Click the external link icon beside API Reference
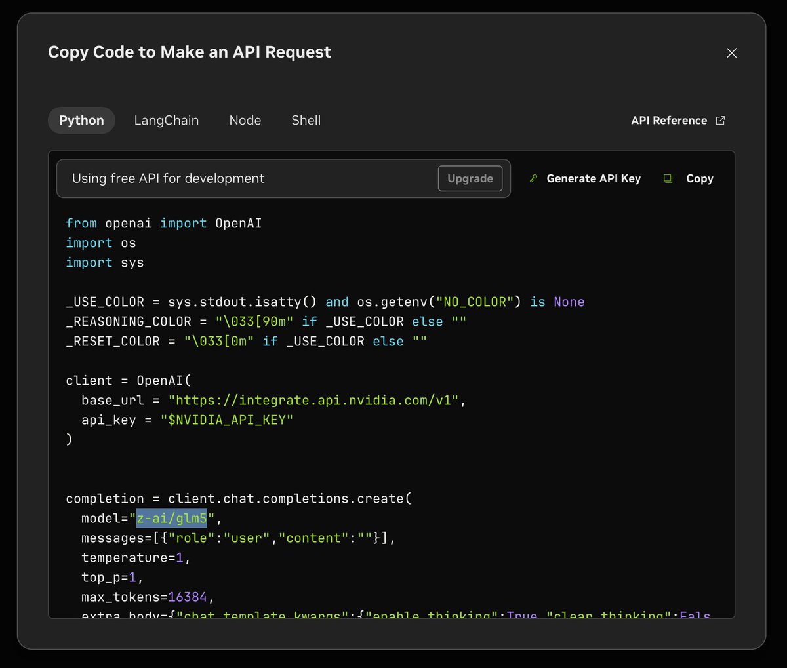 [720, 121]
